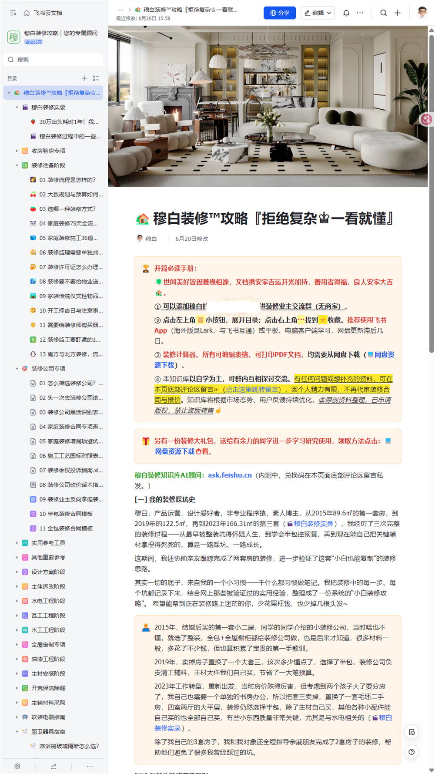Click the 穆白 author avatar under title
Image resolution: width=435 pixels, height=774 pixels.
(x=140, y=239)
